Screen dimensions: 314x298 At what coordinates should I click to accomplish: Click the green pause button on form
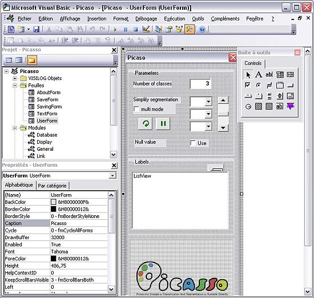point(163,123)
